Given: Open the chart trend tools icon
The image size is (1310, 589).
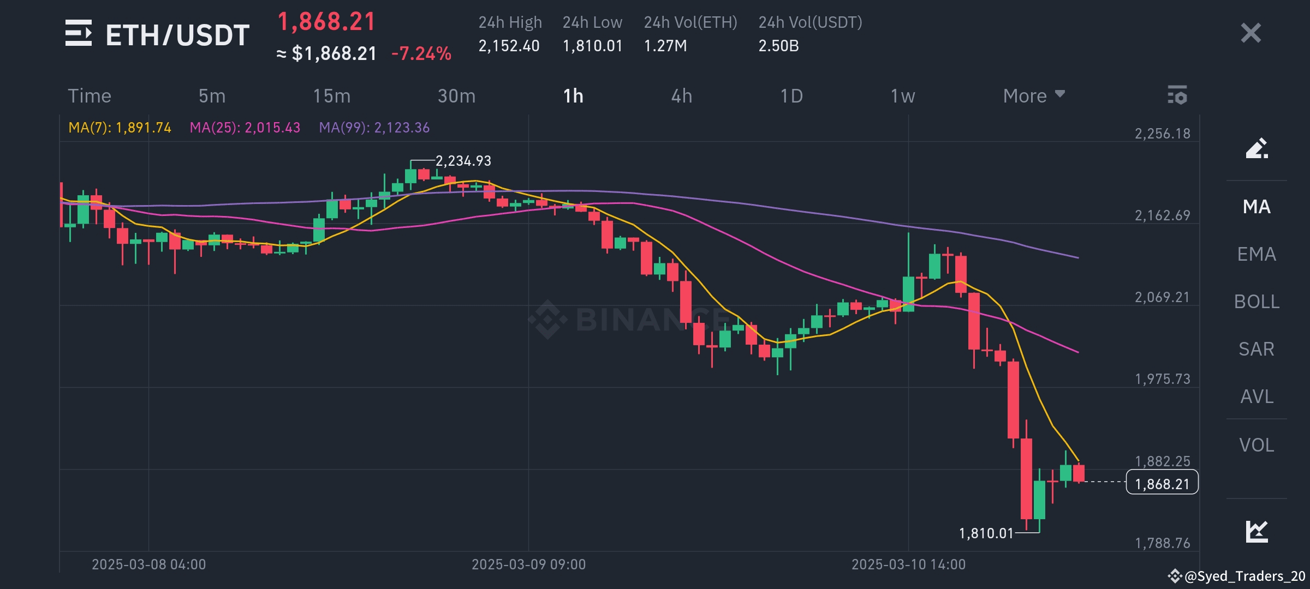Looking at the screenshot, I should tap(1257, 531).
